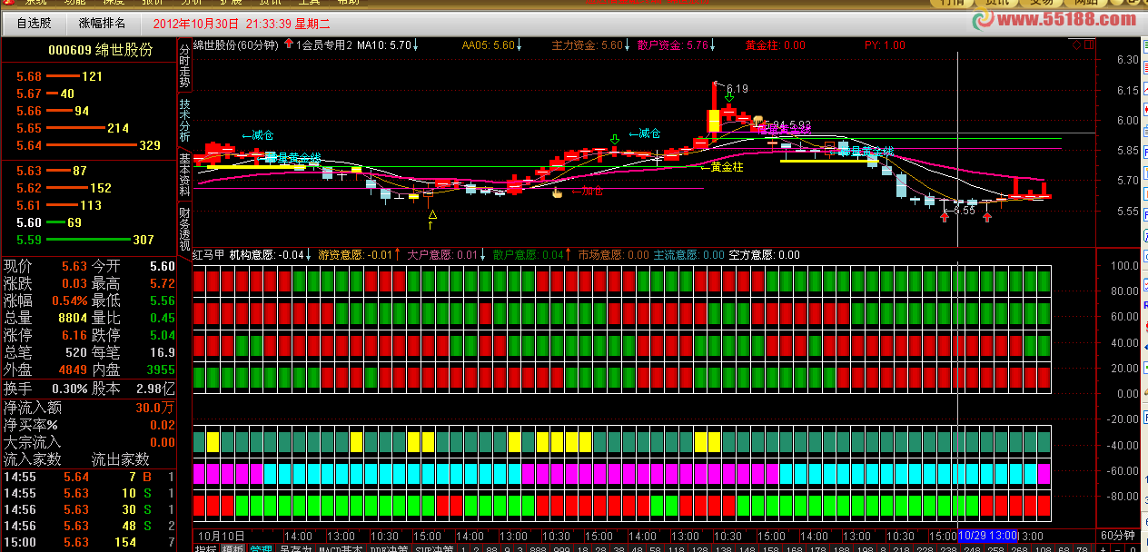Click the 涨停 value 6.16

point(74,335)
